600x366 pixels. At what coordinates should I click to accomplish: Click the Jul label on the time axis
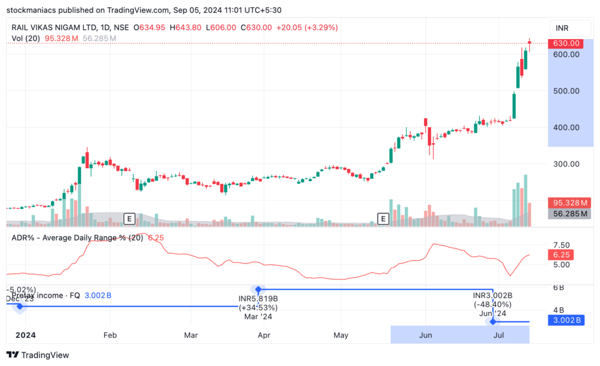point(499,336)
